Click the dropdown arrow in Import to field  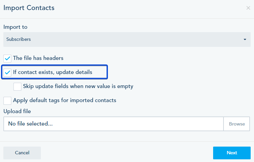[245, 39]
